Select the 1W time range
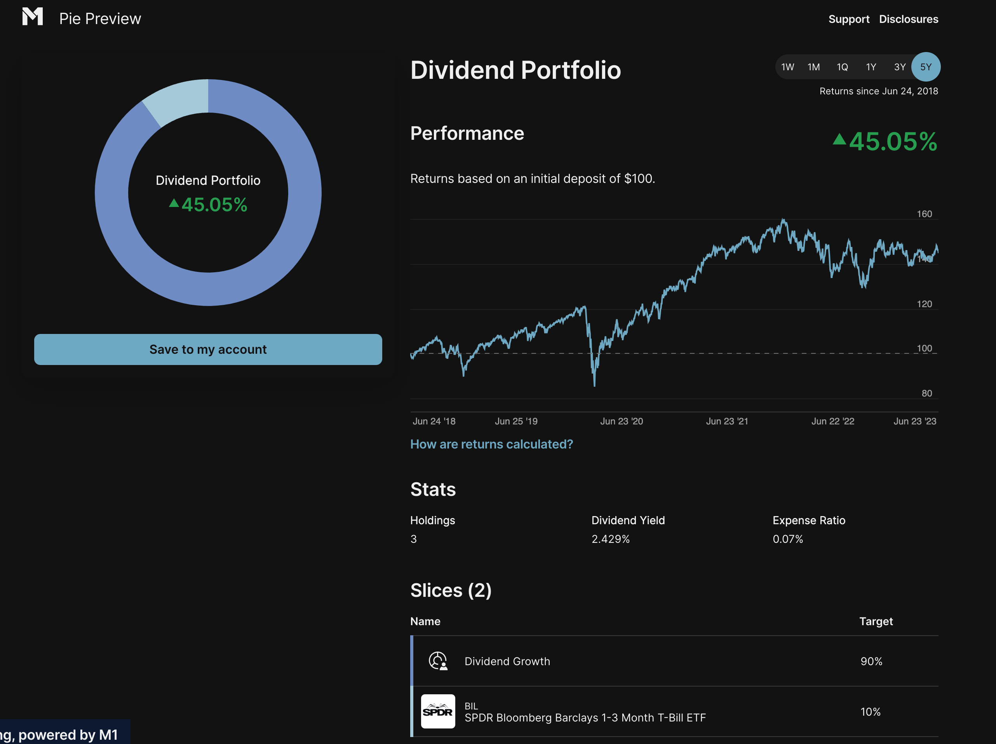Screen dimensions: 996x744 point(787,67)
